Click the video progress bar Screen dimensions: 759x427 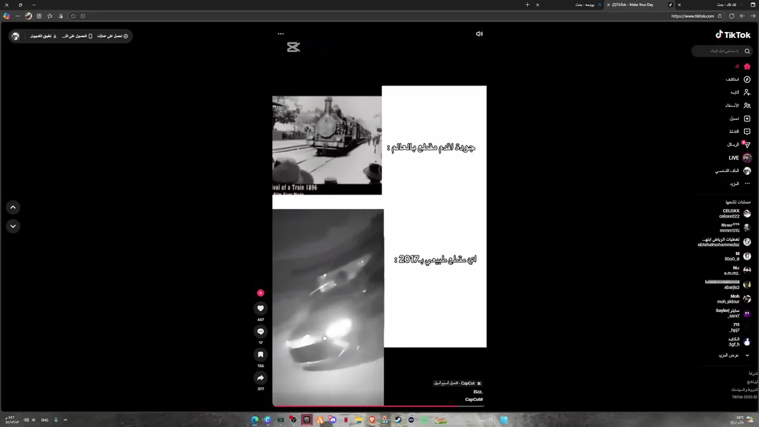(x=379, y=406)
